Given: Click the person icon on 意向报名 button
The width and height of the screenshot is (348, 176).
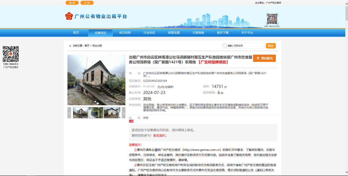Looking at the screenshot, I should [258, 58].
